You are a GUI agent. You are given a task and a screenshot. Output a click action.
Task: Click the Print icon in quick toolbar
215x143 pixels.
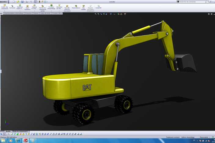click(27, 2)
